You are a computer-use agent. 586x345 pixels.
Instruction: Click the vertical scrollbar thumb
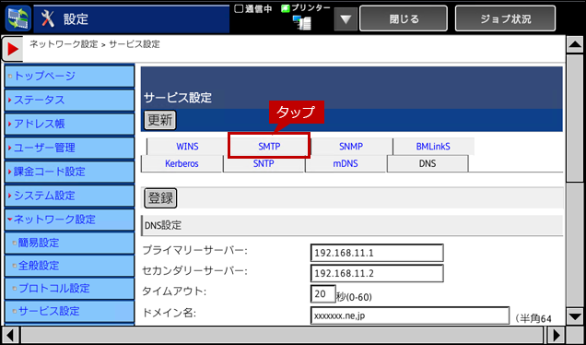click(x=575, y=118)
